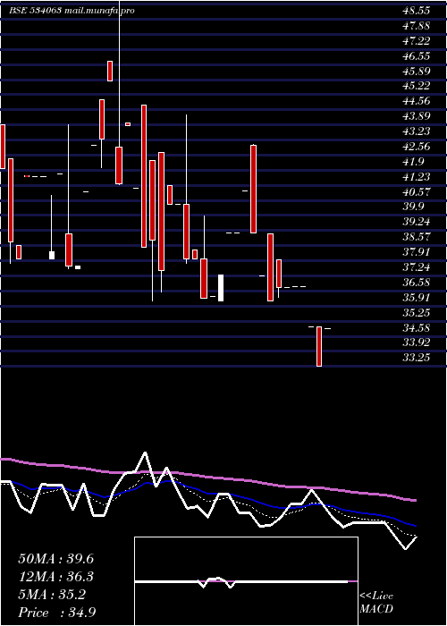The height and width of the screenshot is (626, 447).
Task: Click the 5MA : 35.2 readout
Action: click(52, 595)
